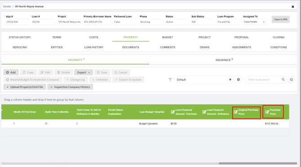The image size is (301, 167).
Task: Click the App # field
Action: [18, 22]
